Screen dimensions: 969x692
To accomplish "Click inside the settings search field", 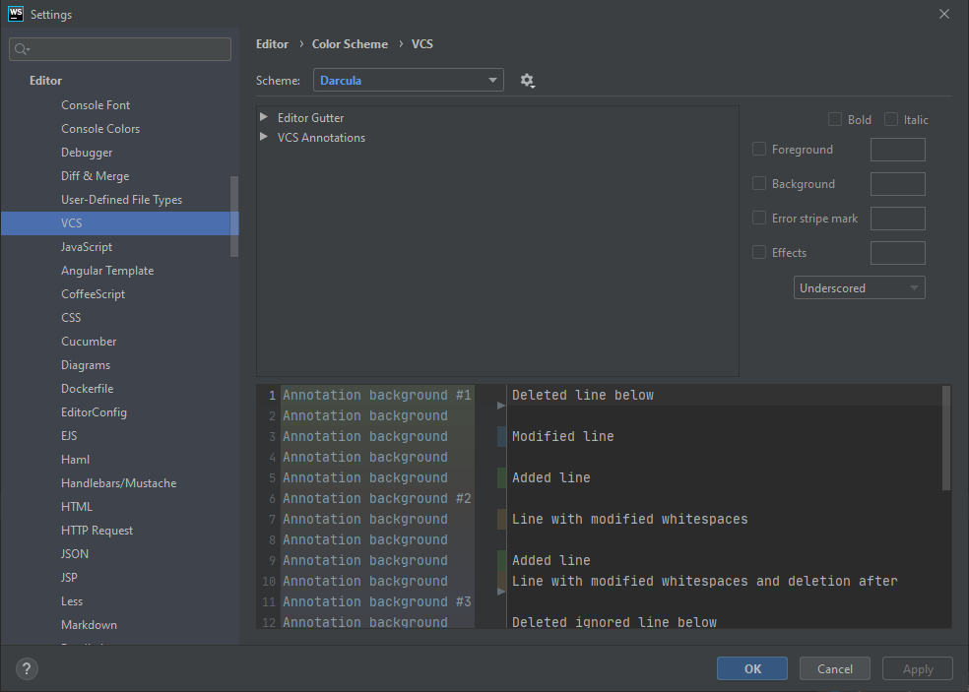I will [x=128, y=49].
